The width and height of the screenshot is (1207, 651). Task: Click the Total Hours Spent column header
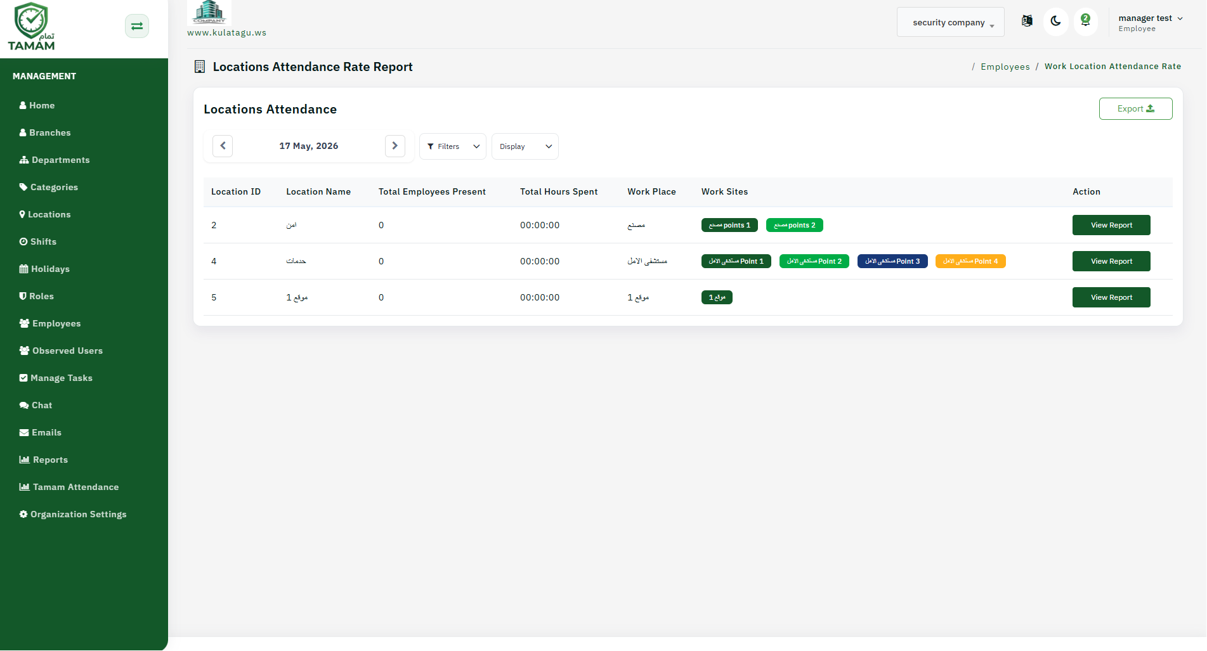pos(559,191)
